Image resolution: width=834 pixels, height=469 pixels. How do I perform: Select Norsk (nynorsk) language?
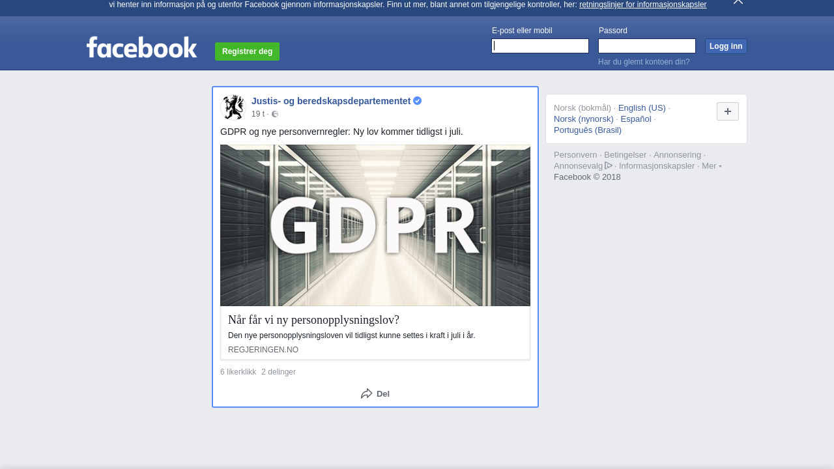(584, 119)
